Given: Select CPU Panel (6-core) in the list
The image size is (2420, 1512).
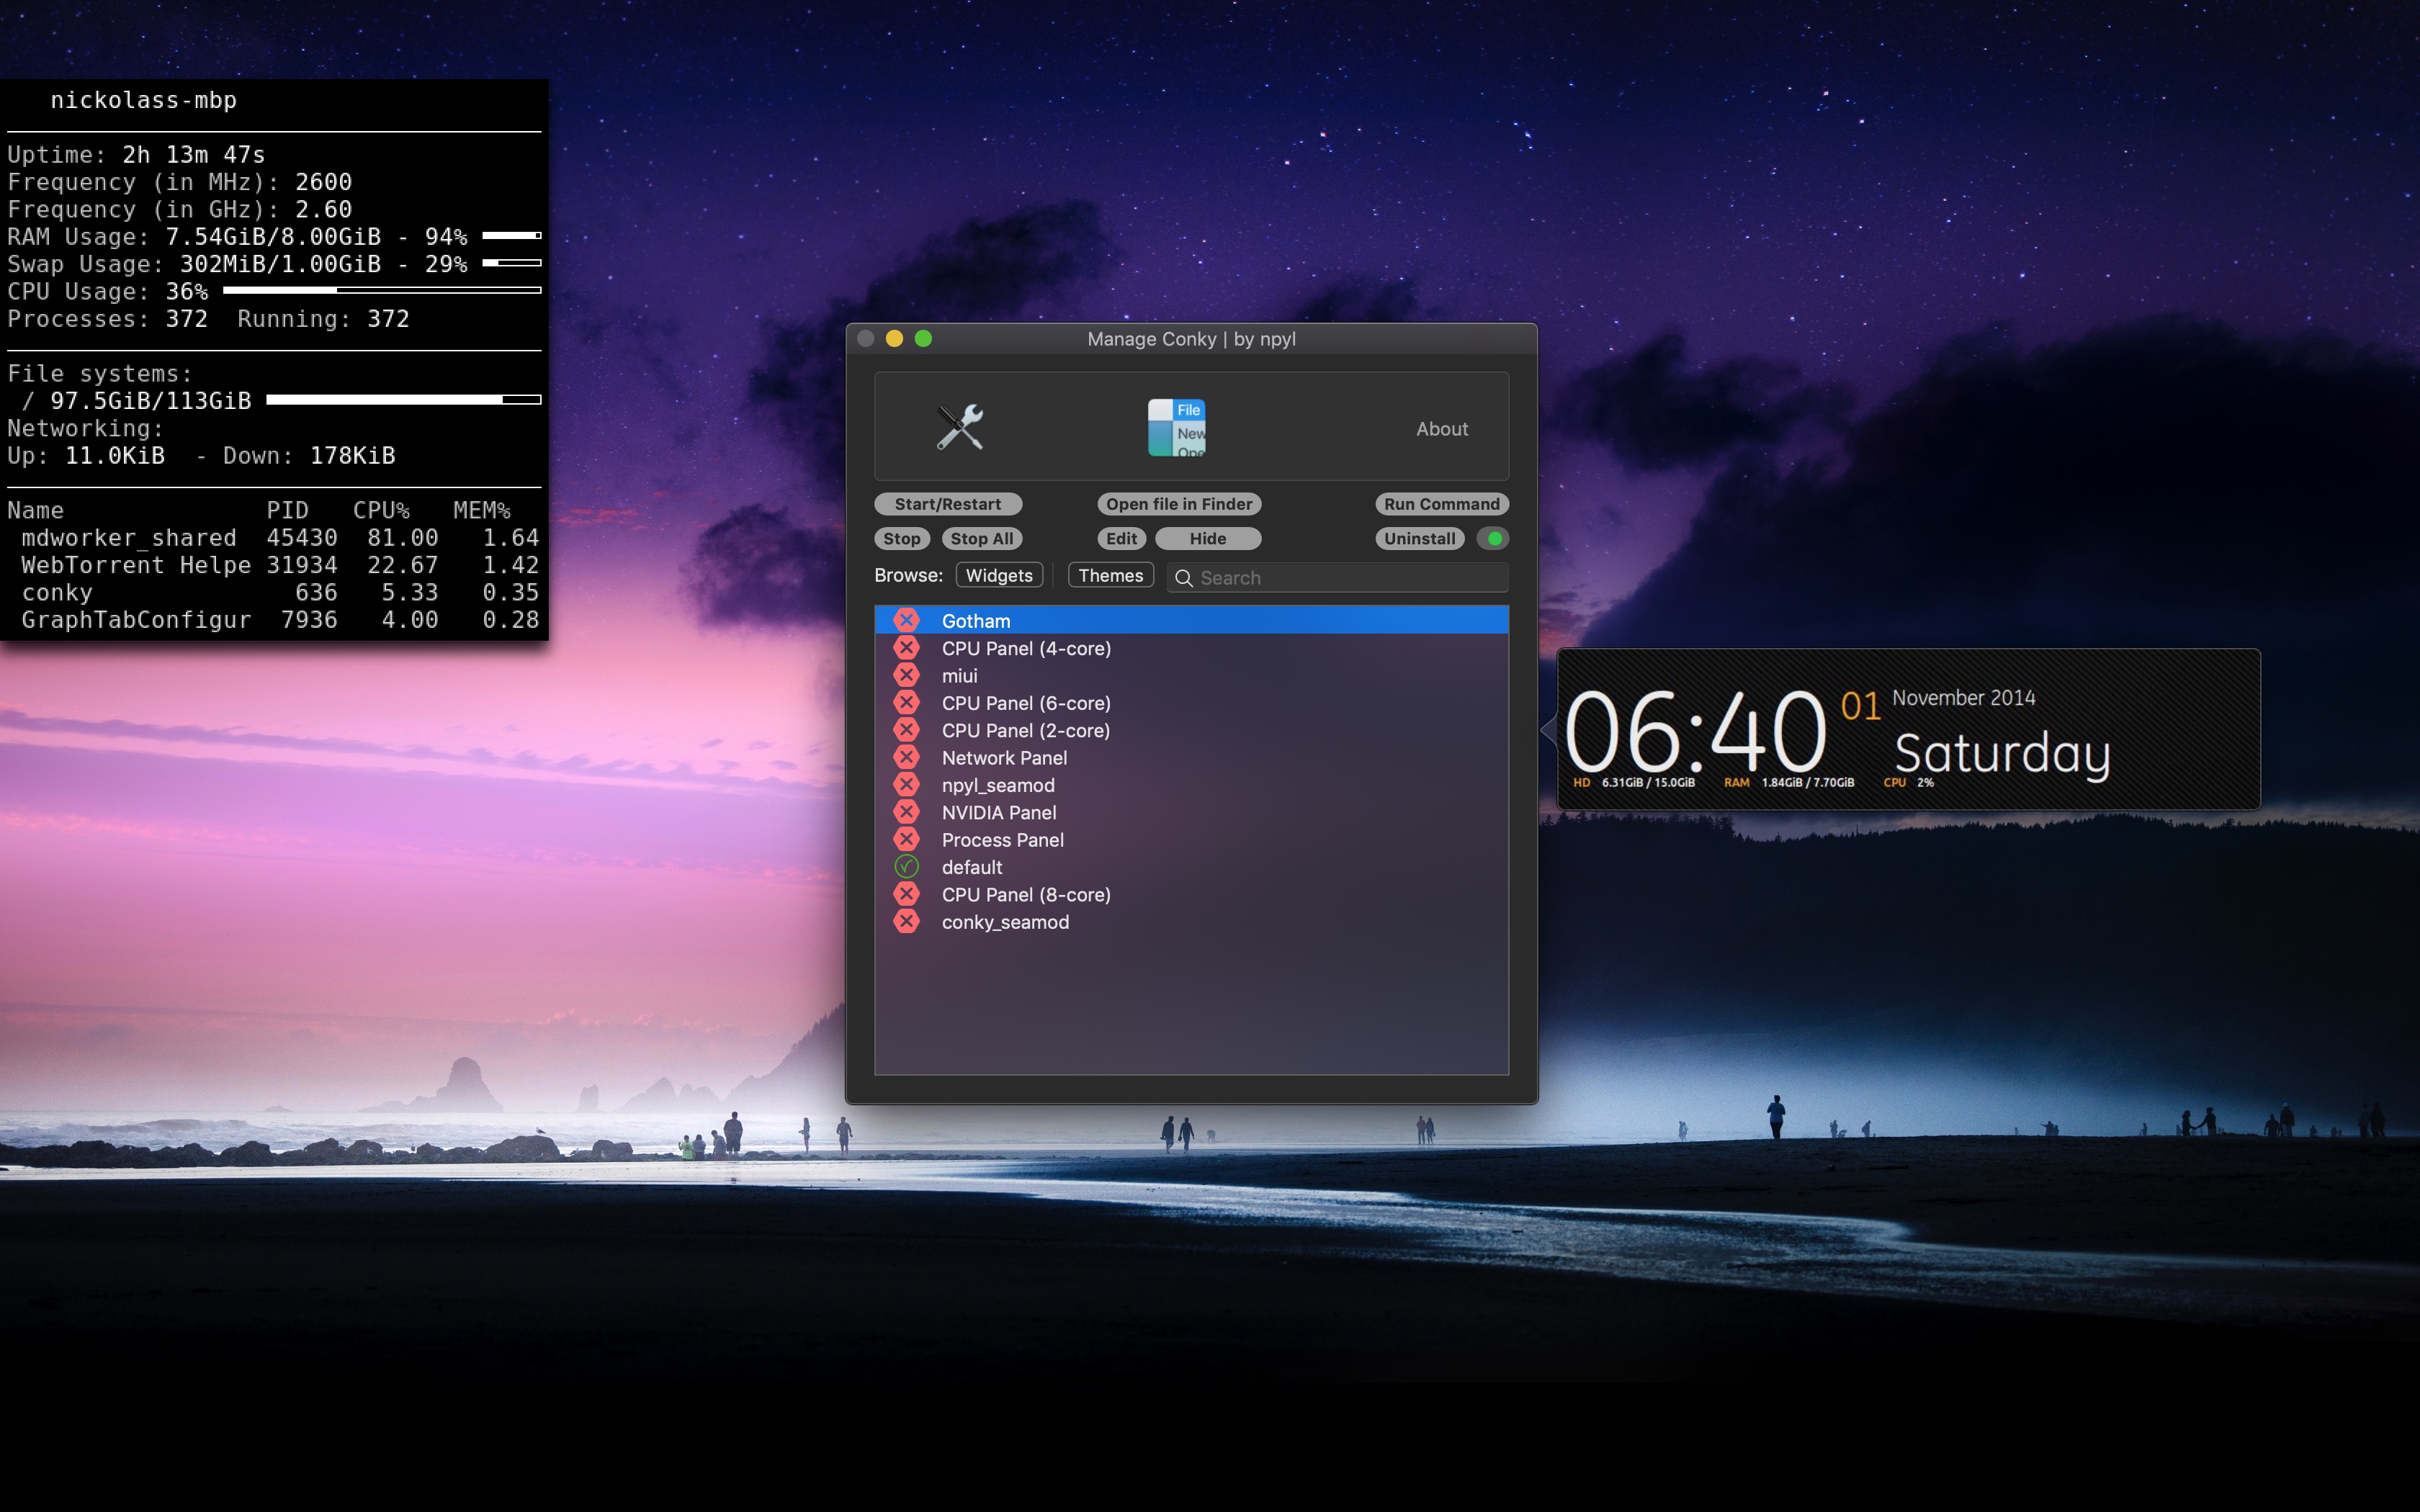Looking at the screenshot, I should [x=1025, y=703].
